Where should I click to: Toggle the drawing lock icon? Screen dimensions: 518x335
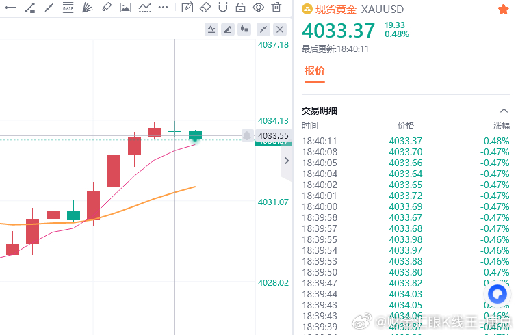pos(240,8)
